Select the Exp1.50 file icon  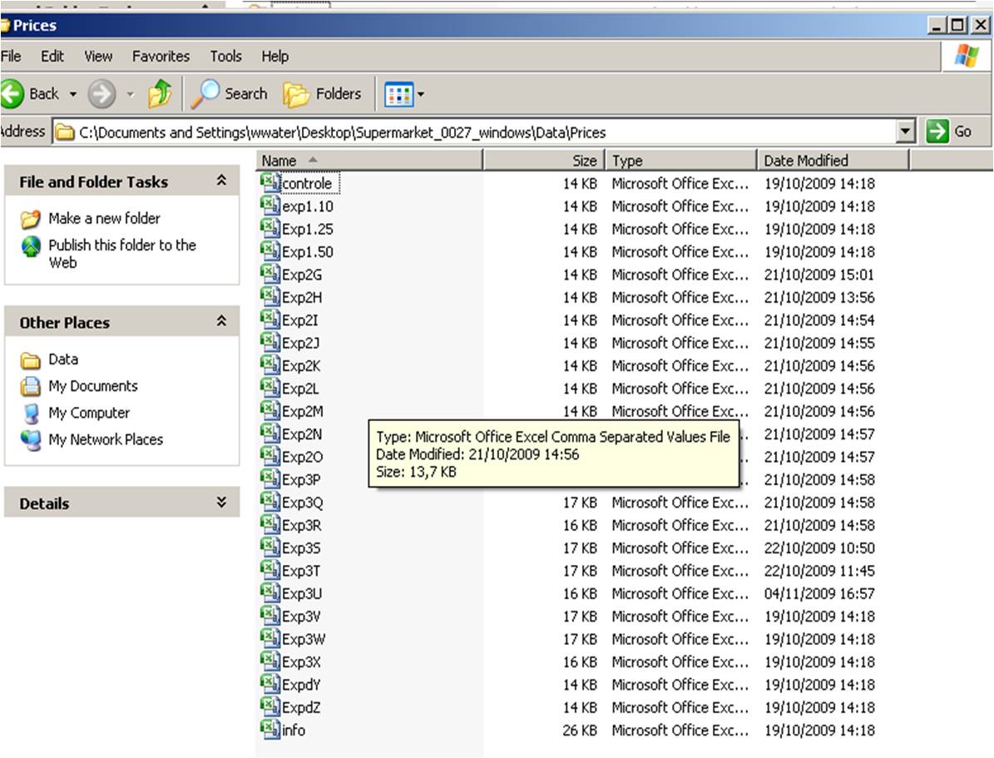pos(270,251)
